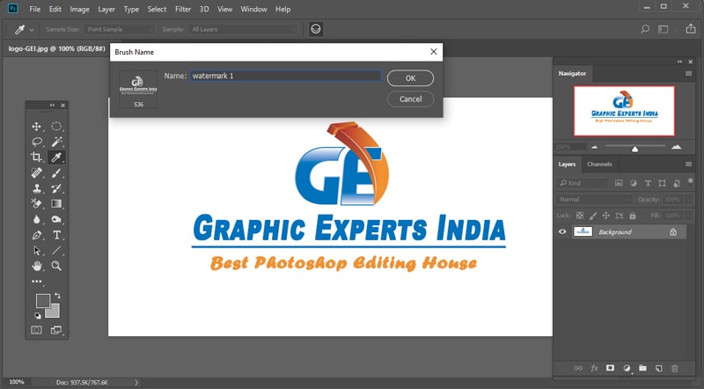This screenshot has width=704, height=389.
Task: Select the Pen tool
Action: point(36,235)
